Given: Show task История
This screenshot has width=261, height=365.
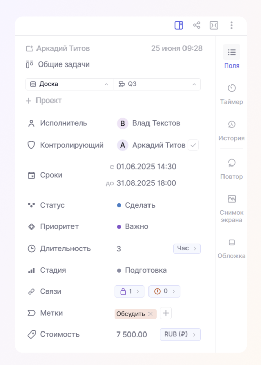Looking at the screenshot, I should pos(232,130).
